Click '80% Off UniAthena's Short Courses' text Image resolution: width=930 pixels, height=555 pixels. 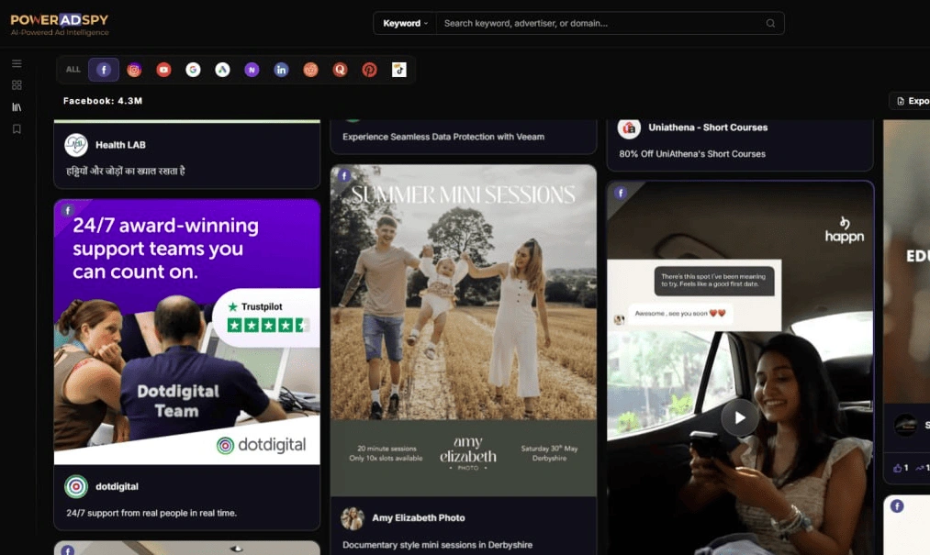(692, 154)
